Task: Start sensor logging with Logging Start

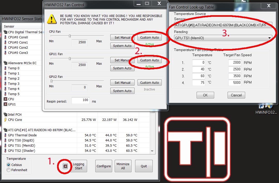Action: [79, 166]
